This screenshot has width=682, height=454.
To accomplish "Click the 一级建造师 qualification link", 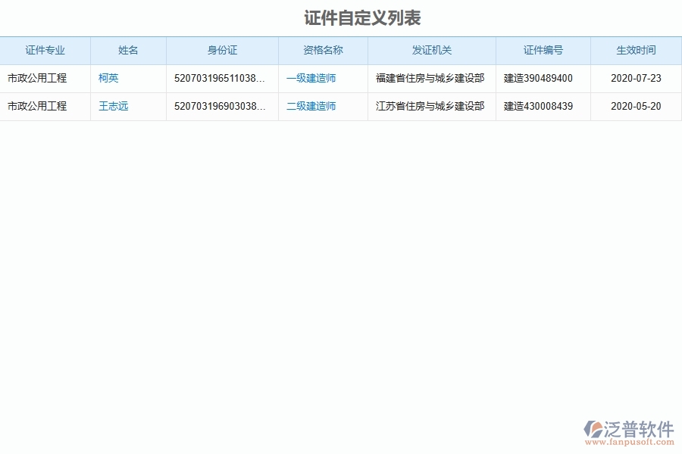I will tap(311, 78).
